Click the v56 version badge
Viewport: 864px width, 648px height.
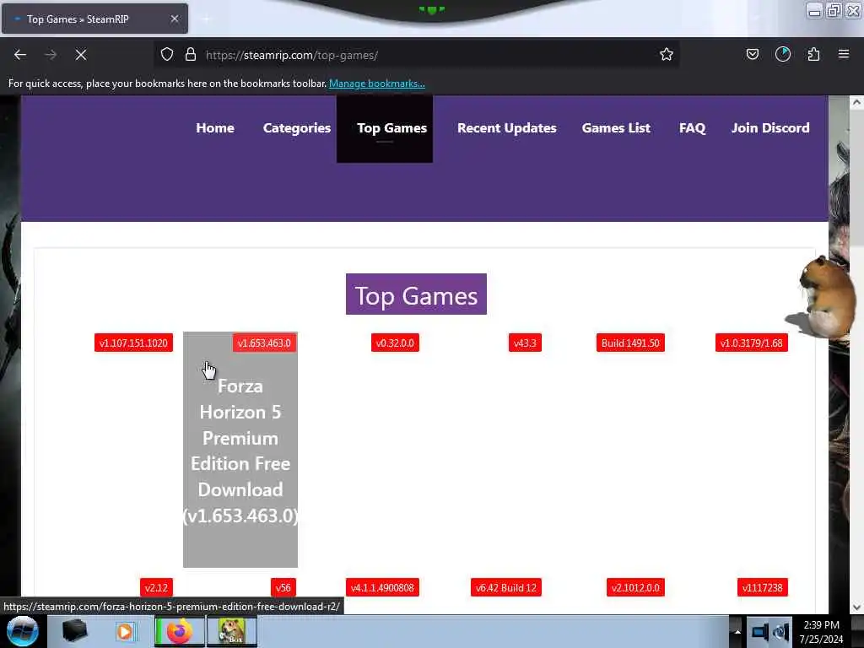(283, 587)
